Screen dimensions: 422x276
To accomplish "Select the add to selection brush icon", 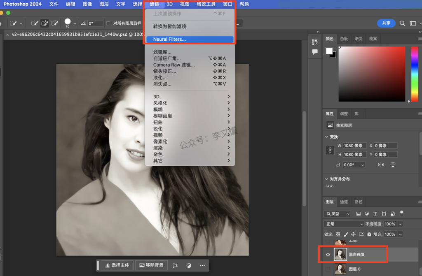I will pos(45,23).
